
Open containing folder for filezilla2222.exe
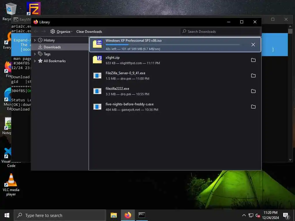click(x=253, y=91)
